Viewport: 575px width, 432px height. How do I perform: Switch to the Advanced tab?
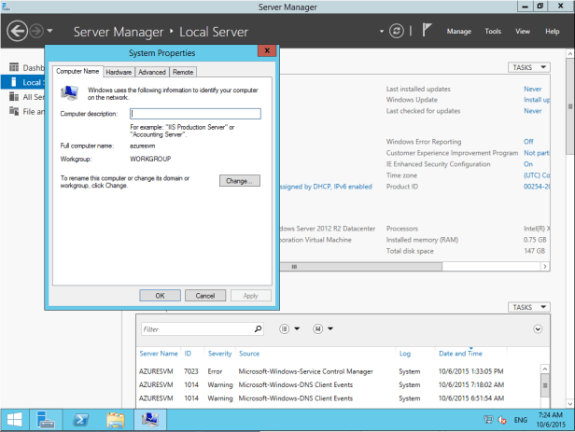pyautogui.click(x=152, y=72)
